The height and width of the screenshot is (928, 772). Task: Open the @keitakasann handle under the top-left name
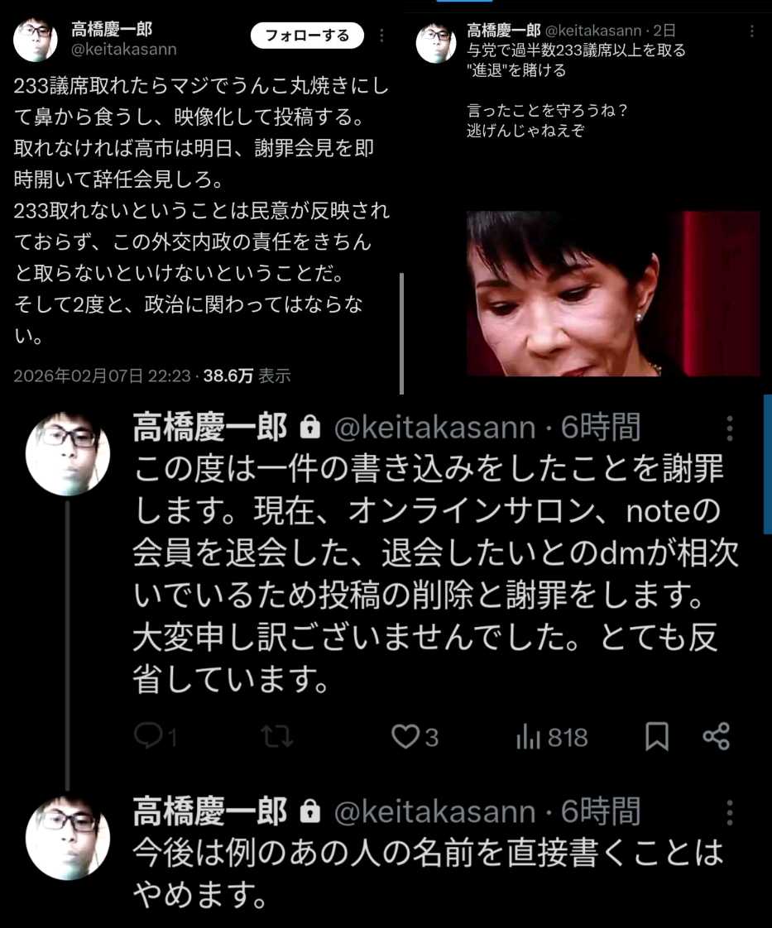(x=124, y=49)
